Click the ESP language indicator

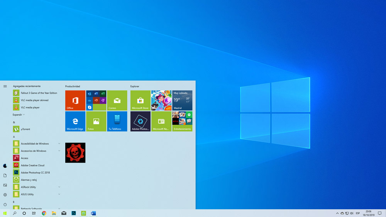click(x=358, y=213)
